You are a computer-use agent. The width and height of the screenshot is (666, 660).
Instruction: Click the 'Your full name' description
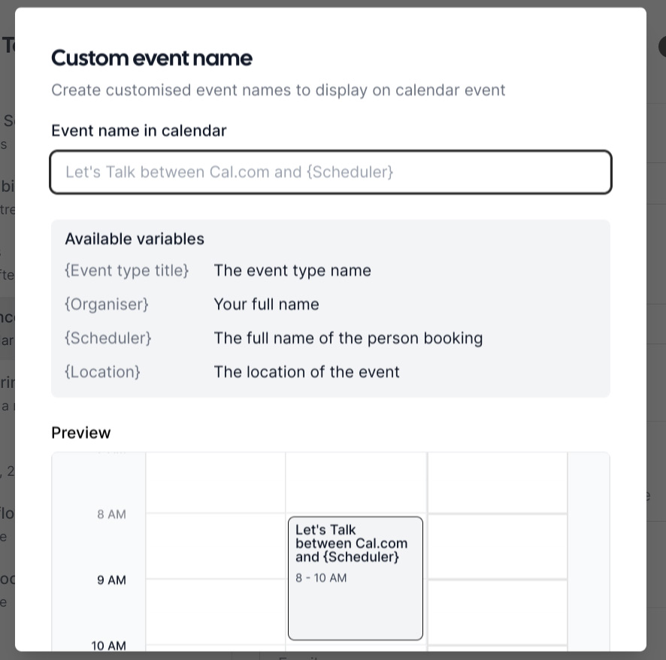(x=266, y=304)
